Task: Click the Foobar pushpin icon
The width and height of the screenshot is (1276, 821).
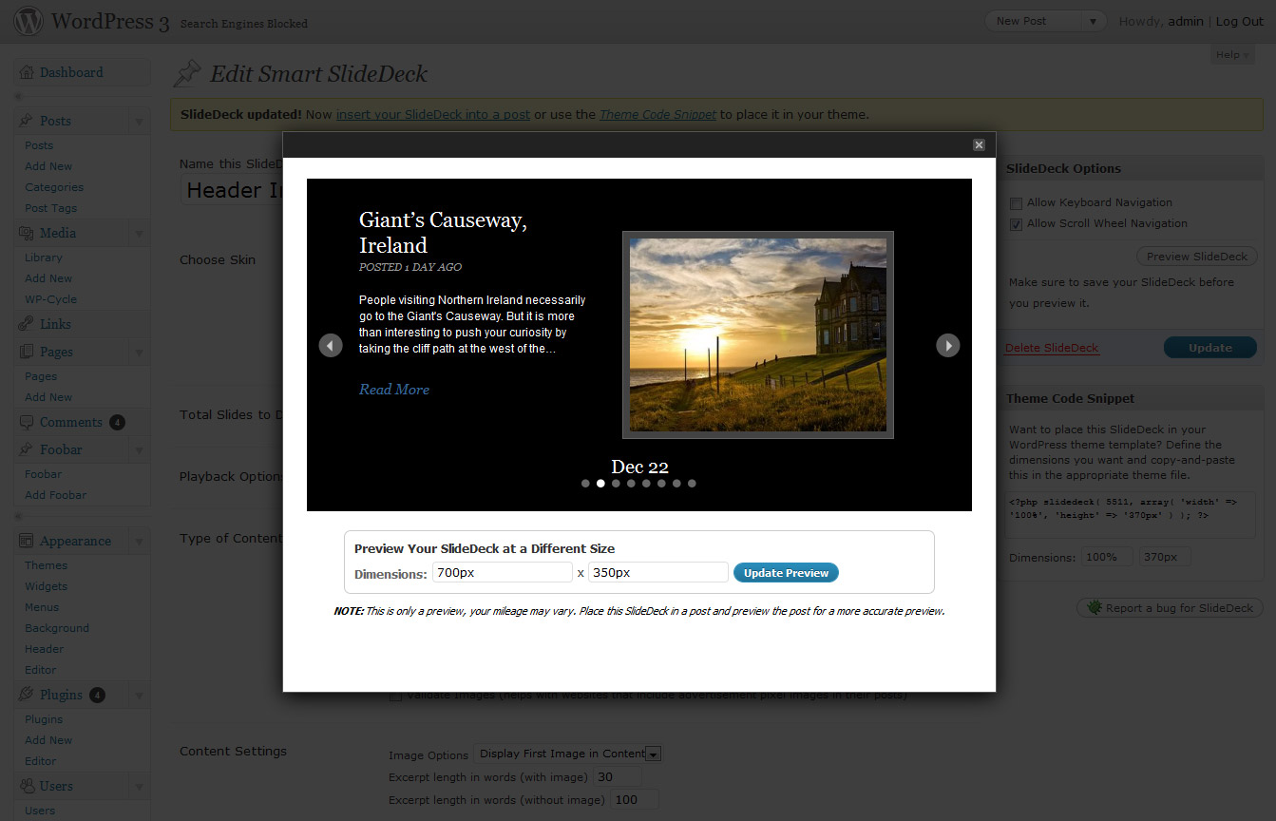Action: pyautogui.click(x=26, y=449)
